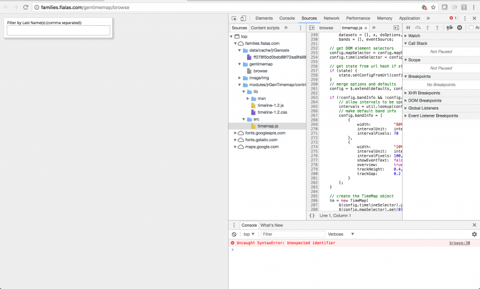Open console settings gear
The image size is (480, 289).
click(474, 234)
